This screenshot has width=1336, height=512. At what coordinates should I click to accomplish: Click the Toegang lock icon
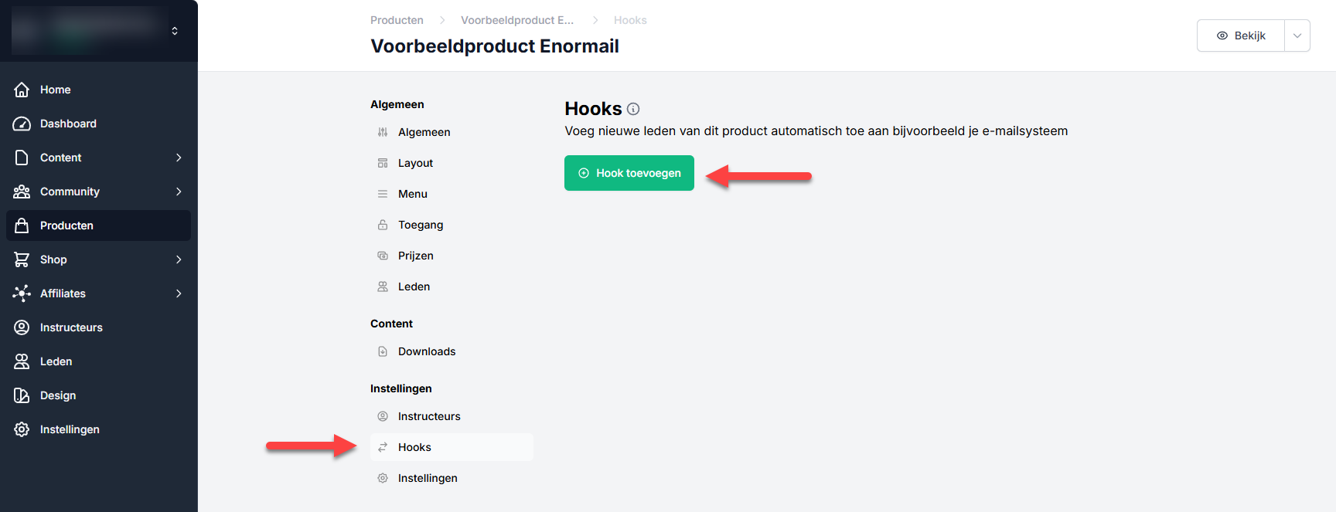(383, 225)
